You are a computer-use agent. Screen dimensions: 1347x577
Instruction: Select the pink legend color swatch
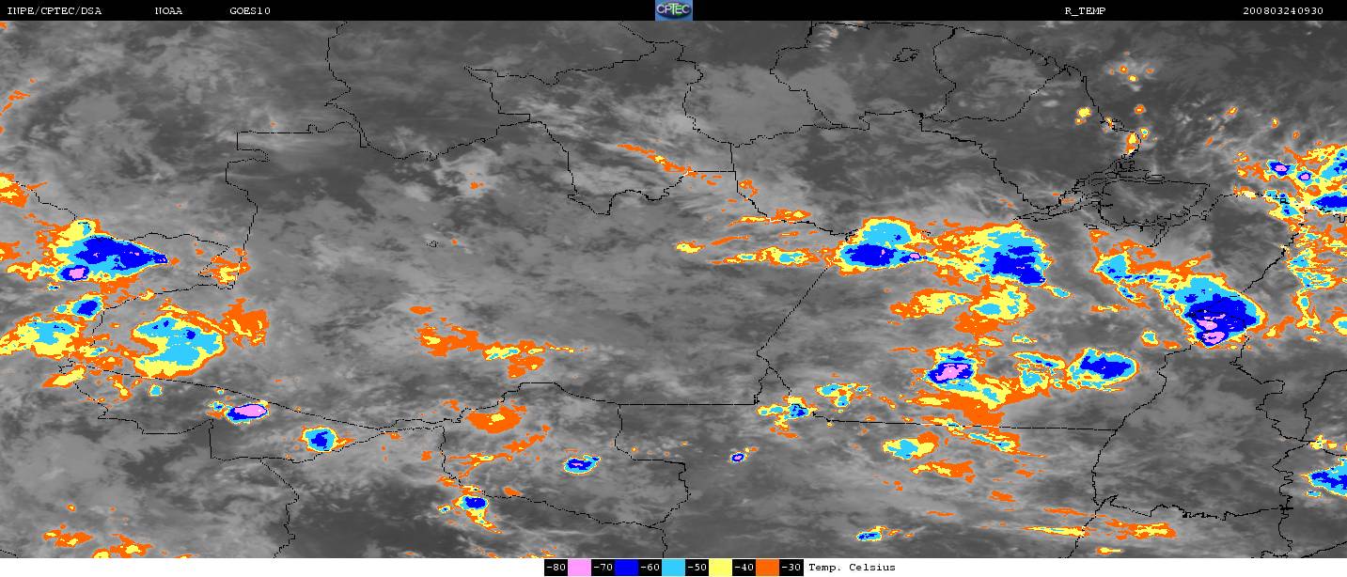point(579,567)
